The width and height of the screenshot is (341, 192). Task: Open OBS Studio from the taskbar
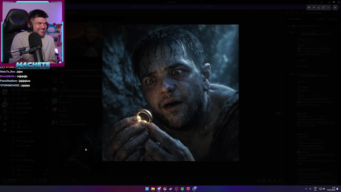(176, 189)
